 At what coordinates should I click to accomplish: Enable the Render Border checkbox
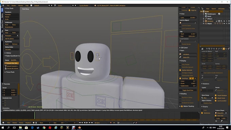click(180, 44)
